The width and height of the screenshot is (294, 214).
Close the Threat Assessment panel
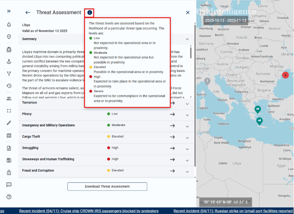pyautogui.click(x=188, y=13)
